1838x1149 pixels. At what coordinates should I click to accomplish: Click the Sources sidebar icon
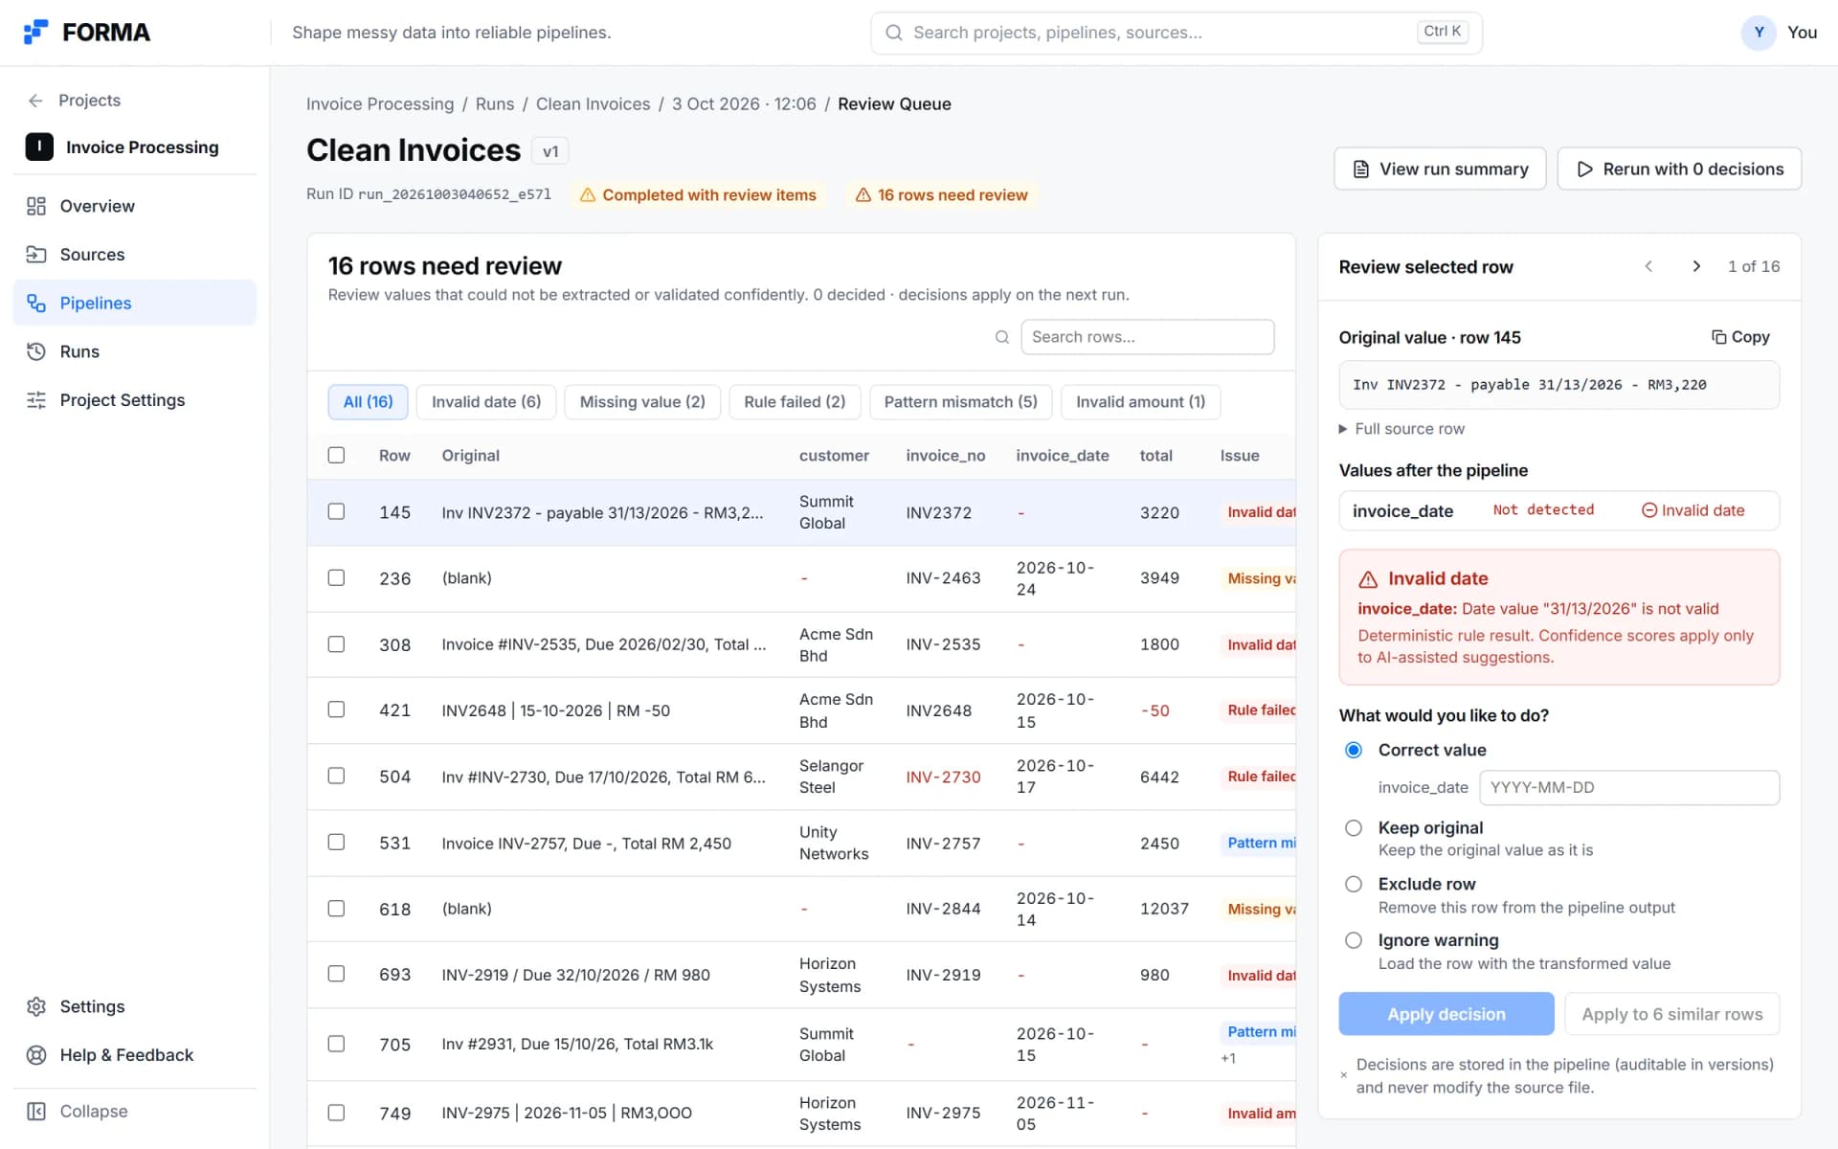point(36,255)
